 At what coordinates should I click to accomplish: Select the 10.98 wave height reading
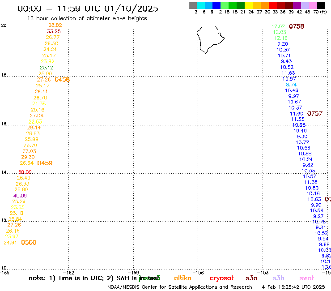click(x=299, y=125)
